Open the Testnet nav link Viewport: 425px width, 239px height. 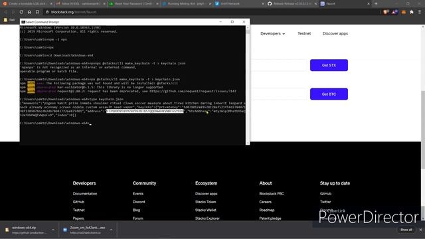[304, 34]
